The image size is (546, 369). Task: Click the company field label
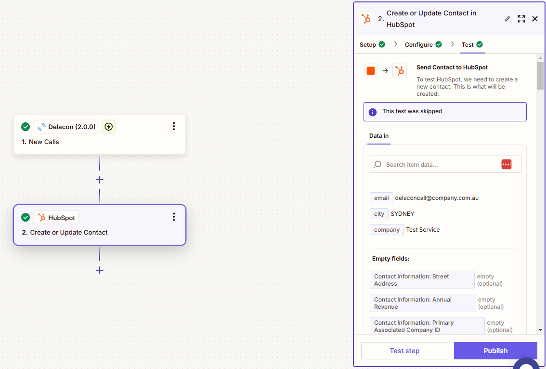(387, 230)
